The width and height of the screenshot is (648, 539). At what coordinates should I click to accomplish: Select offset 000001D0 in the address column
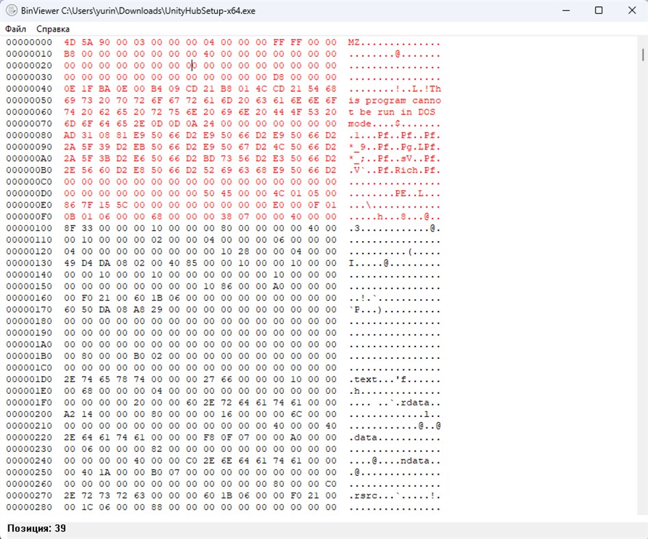(x=29, y=379)
